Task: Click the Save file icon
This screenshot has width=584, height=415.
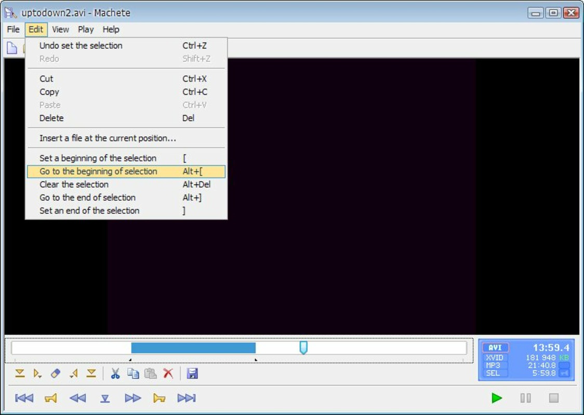Action: coord(193,373)
